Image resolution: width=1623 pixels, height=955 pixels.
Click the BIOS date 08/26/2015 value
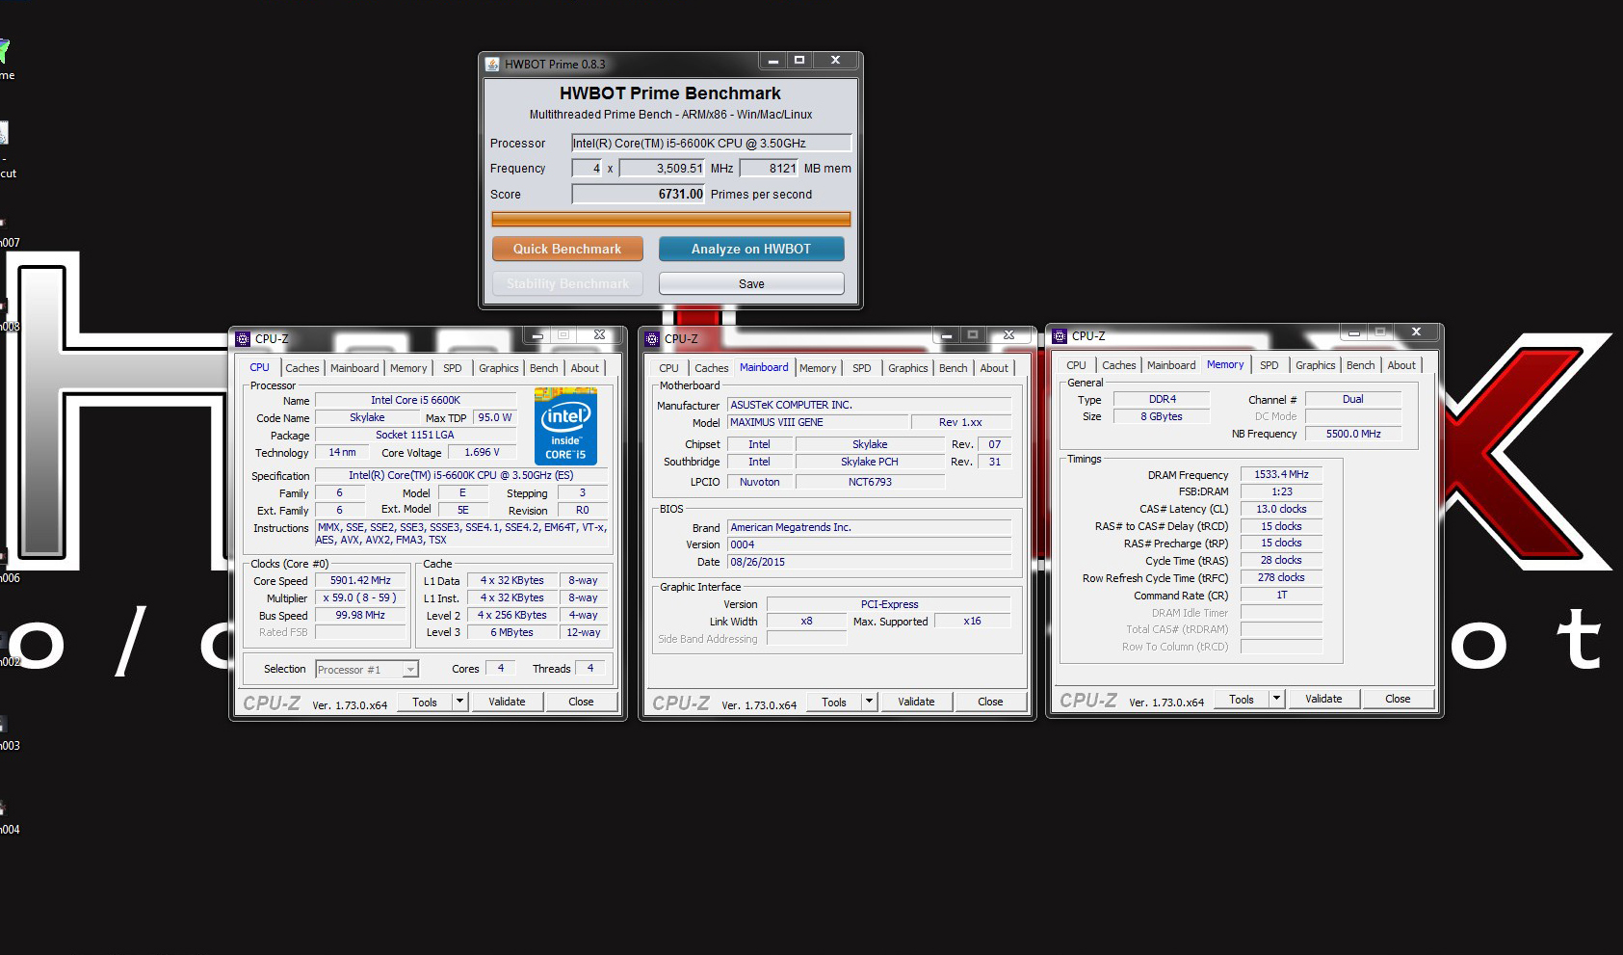[x=870, y=562]
